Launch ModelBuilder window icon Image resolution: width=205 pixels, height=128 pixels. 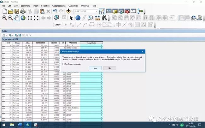click(140, 11)
